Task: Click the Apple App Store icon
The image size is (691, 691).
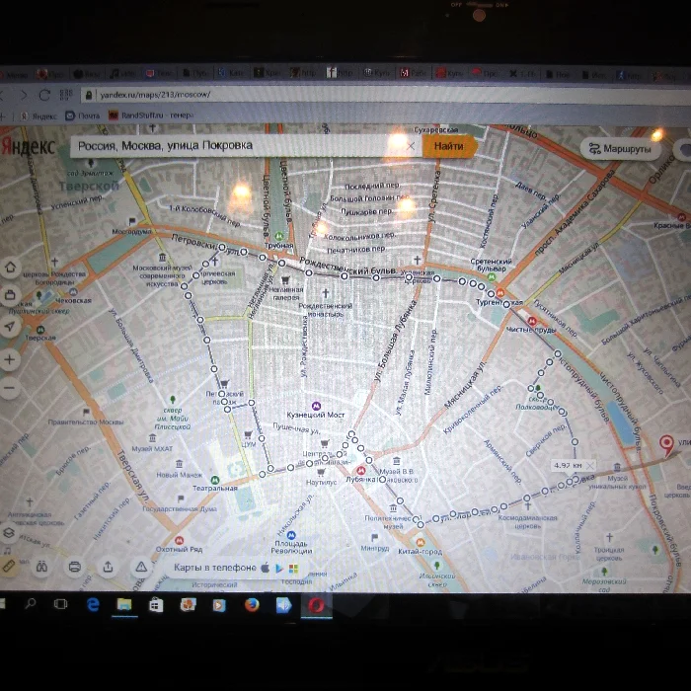Action: 265,568
